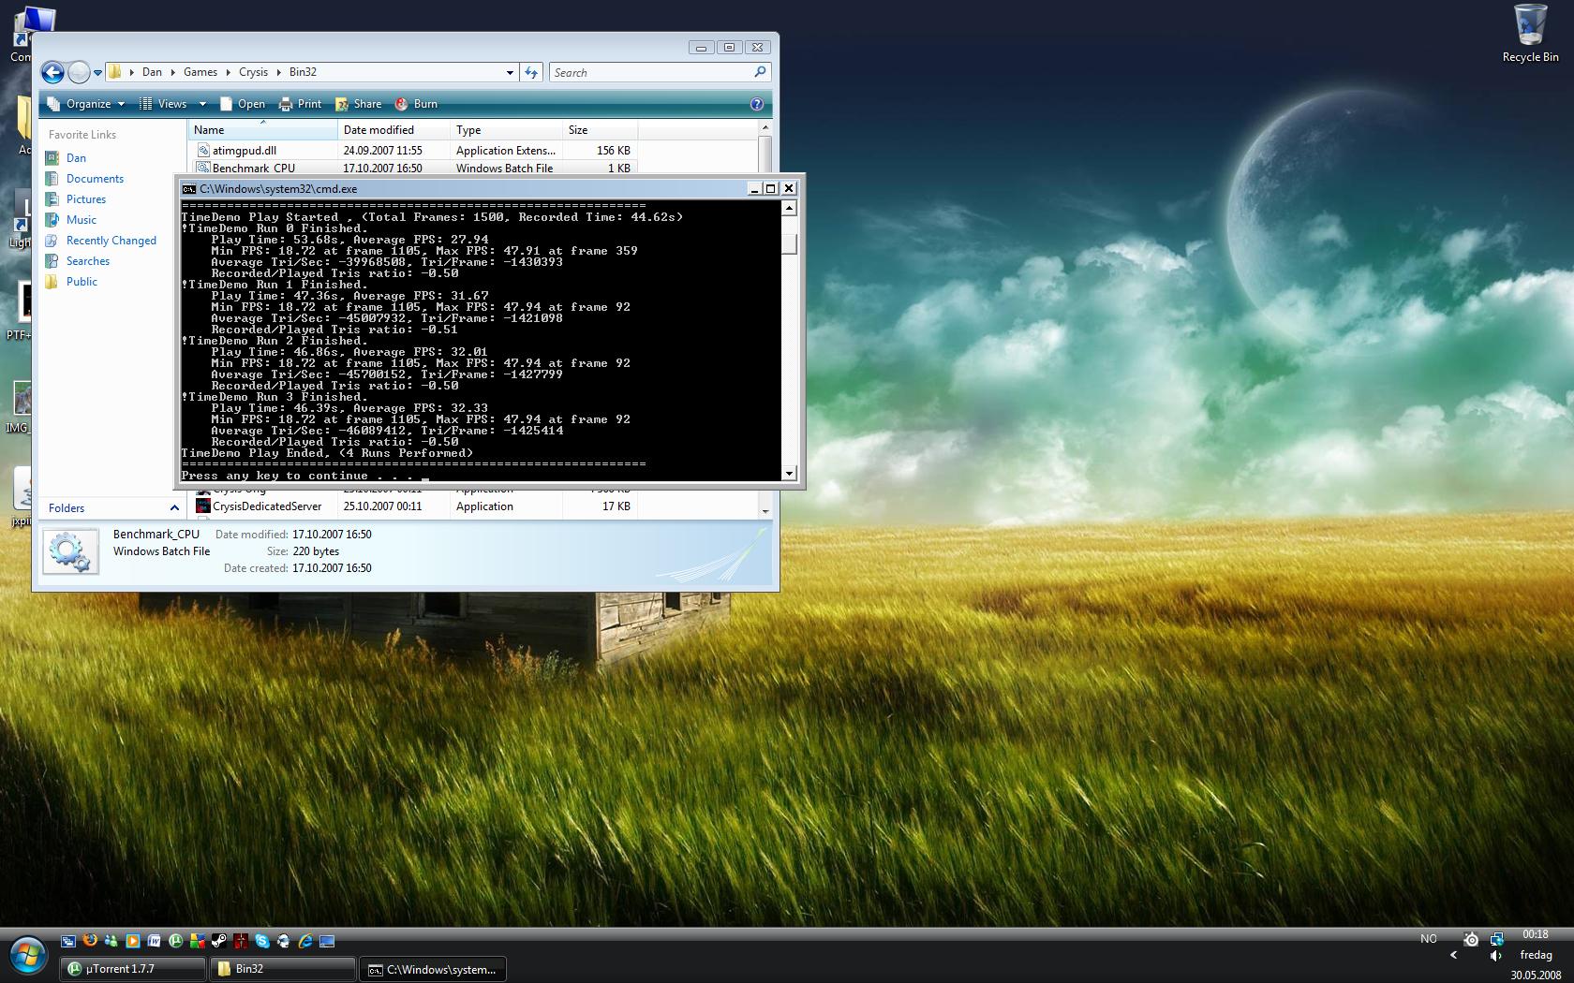Open the Views menu dropdown arrow

pos(202,104)
